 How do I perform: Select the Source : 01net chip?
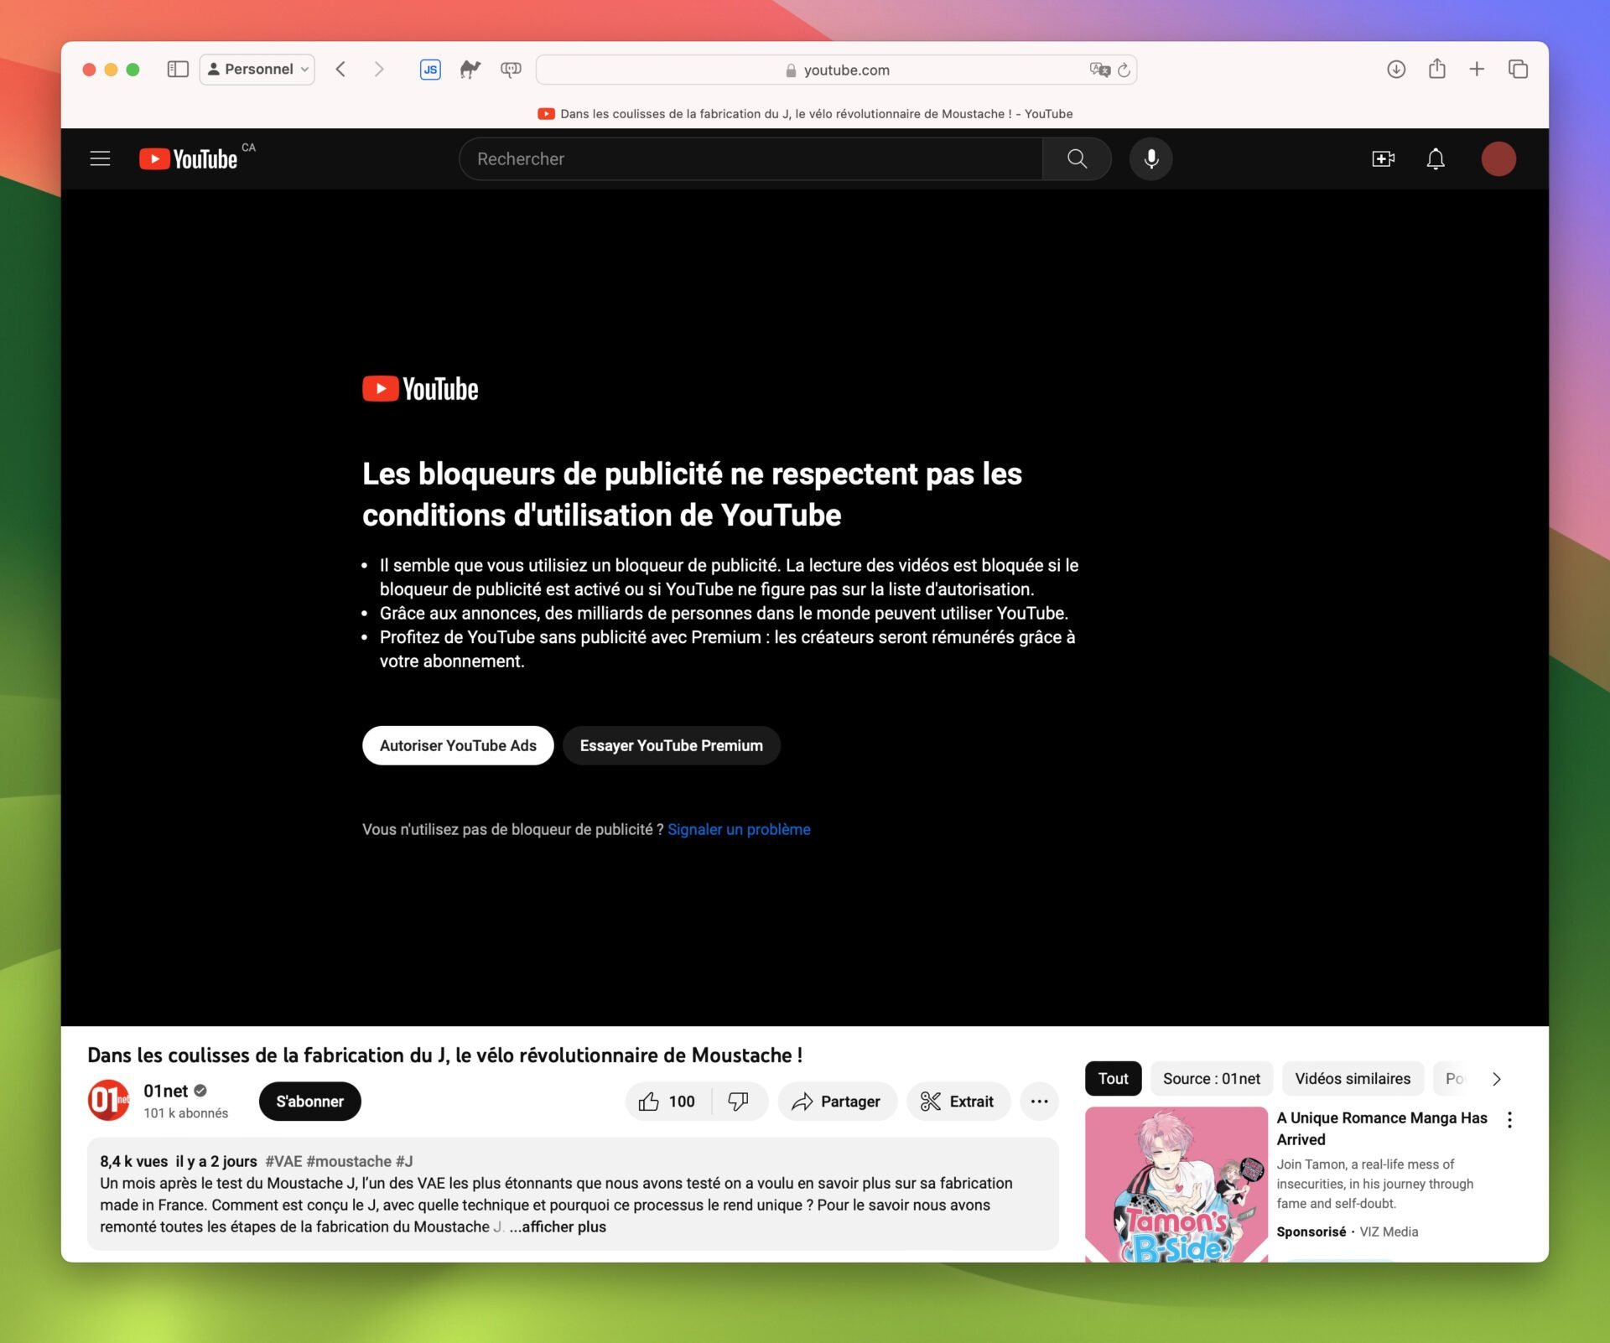coord(1212,1078)
